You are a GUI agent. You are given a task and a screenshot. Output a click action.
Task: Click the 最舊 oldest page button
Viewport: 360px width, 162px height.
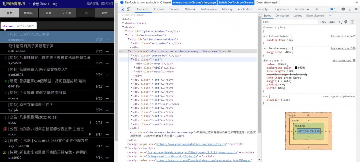49,13
